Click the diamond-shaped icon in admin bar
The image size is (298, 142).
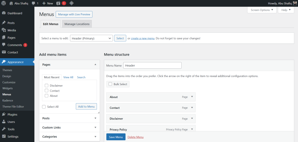click(71, 3)
